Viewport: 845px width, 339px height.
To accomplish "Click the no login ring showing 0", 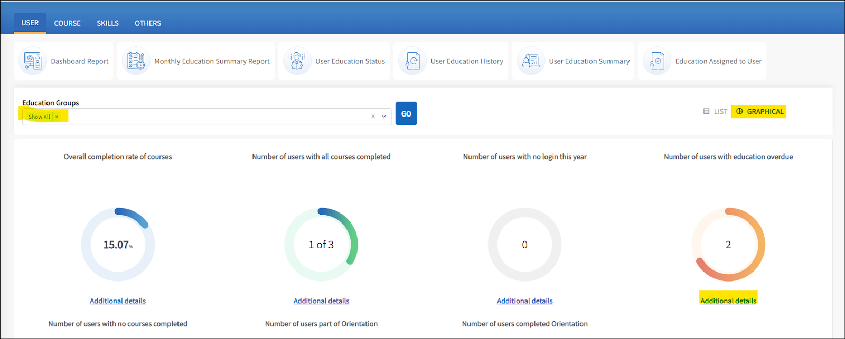I will 525,245.
